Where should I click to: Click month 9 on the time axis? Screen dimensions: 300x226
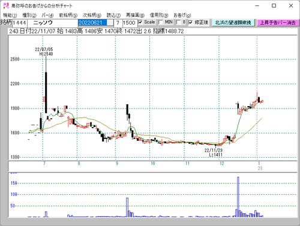[117, 164]
